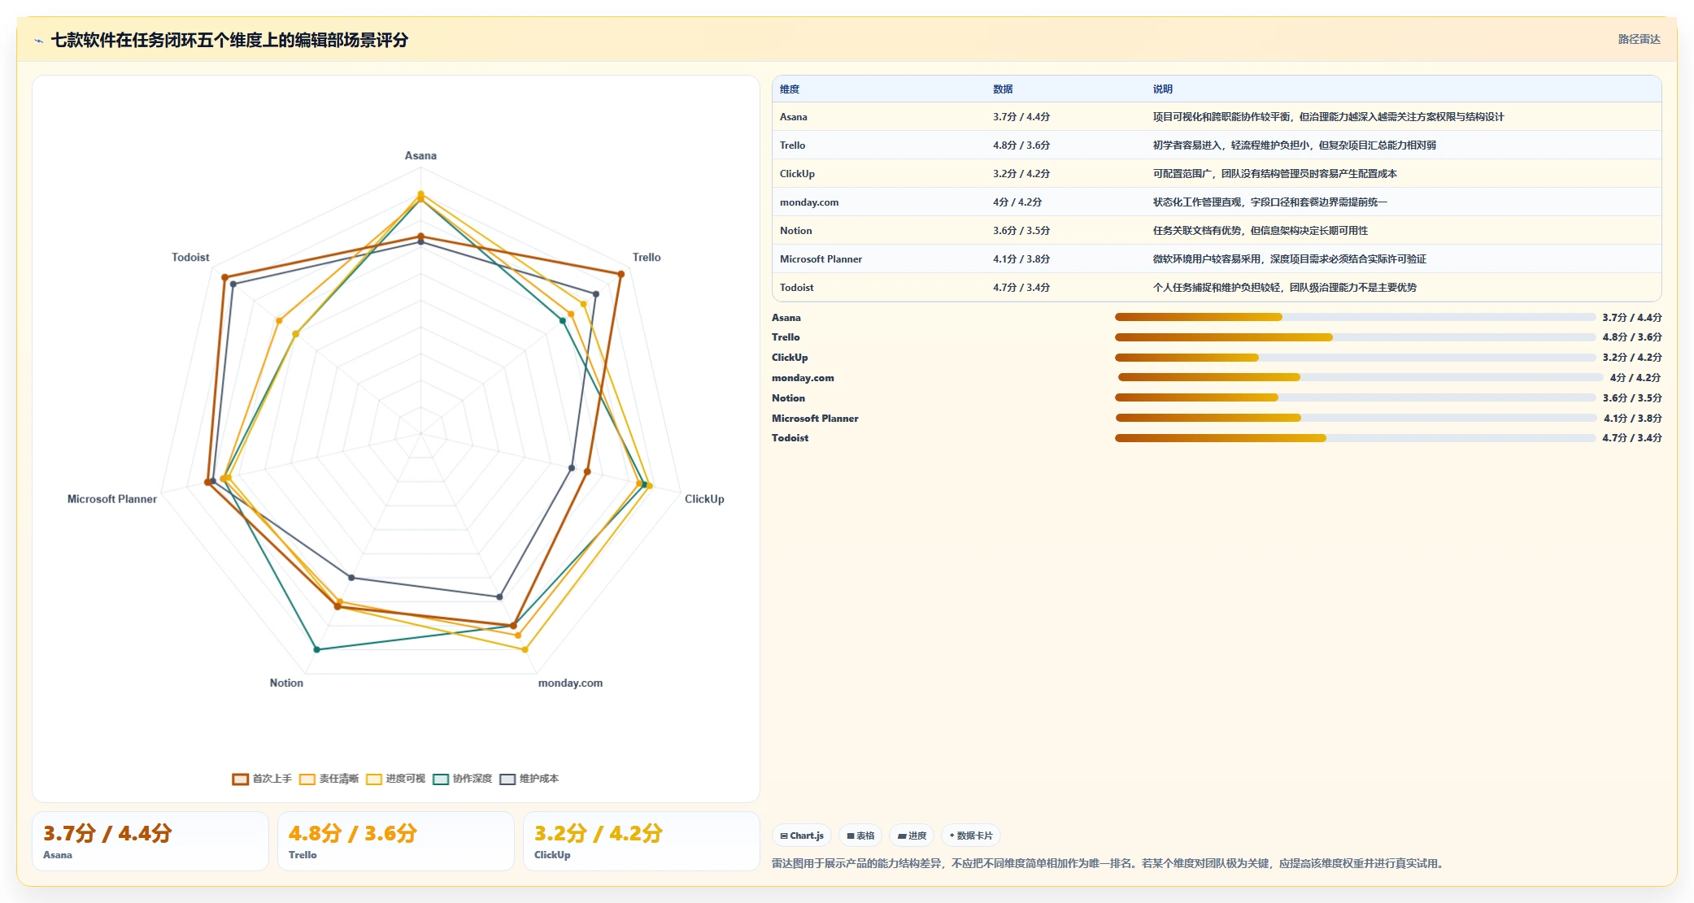This screenshot has height=903, width=1694.
Task: Click the Asana progress bar
Action: click(x=1355, y=317)
